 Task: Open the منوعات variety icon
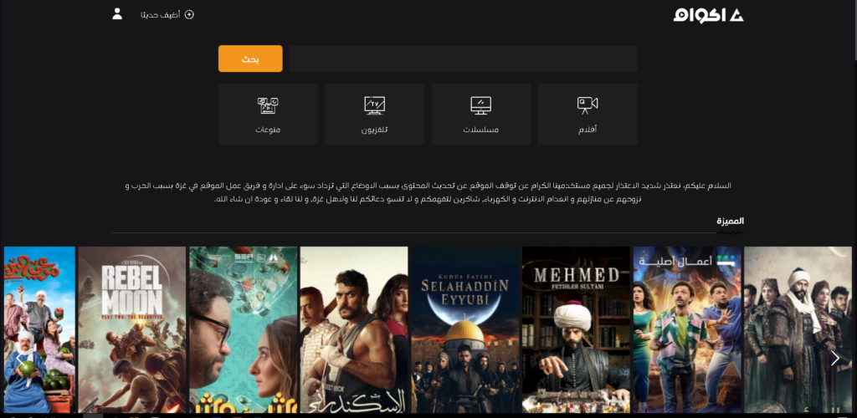click(x=268, y=104)
